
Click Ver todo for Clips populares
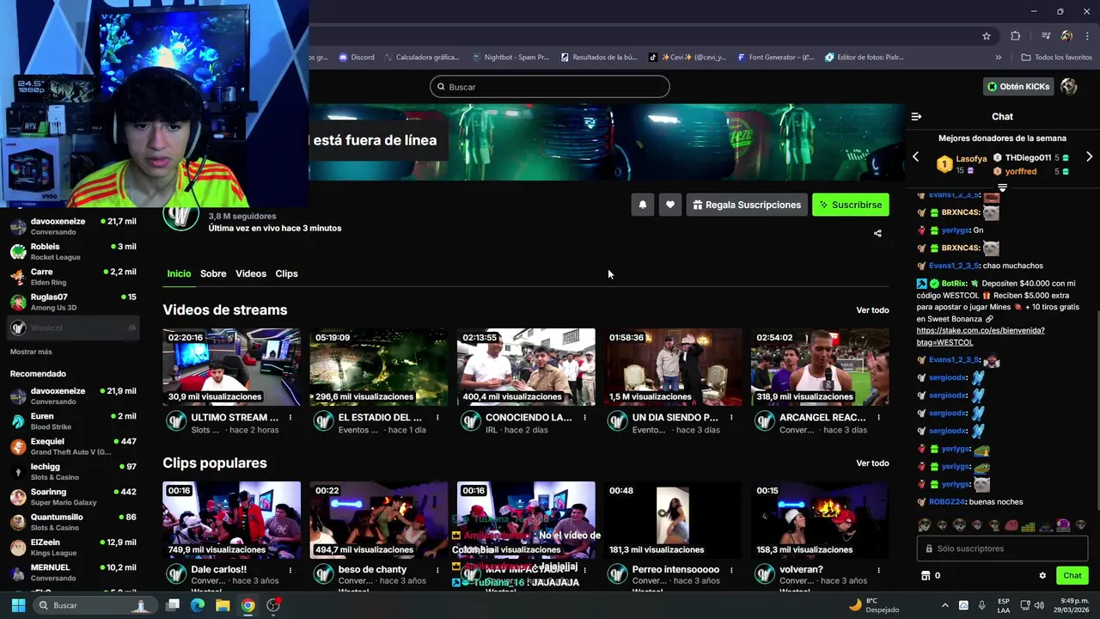[872, 463]
